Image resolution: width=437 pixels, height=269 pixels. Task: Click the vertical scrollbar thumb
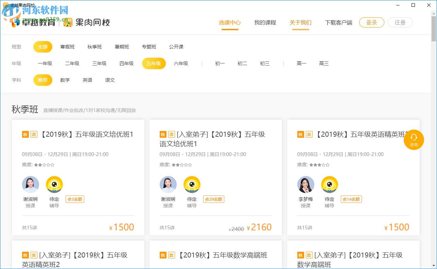click(x=434, y=27)
